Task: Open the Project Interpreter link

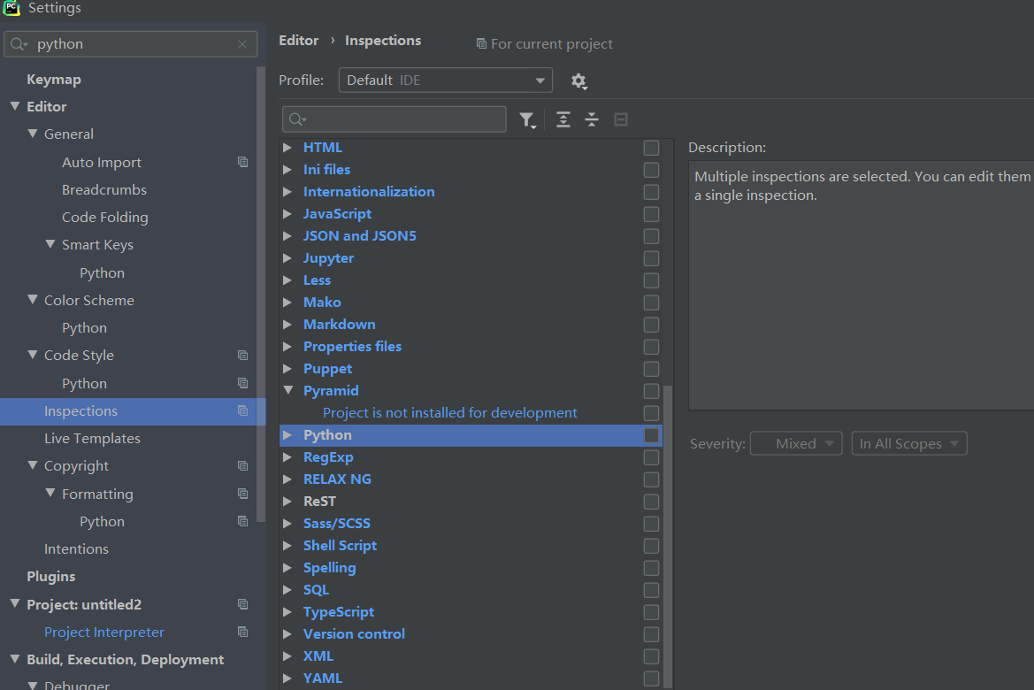Action: (x=104, y=632)
